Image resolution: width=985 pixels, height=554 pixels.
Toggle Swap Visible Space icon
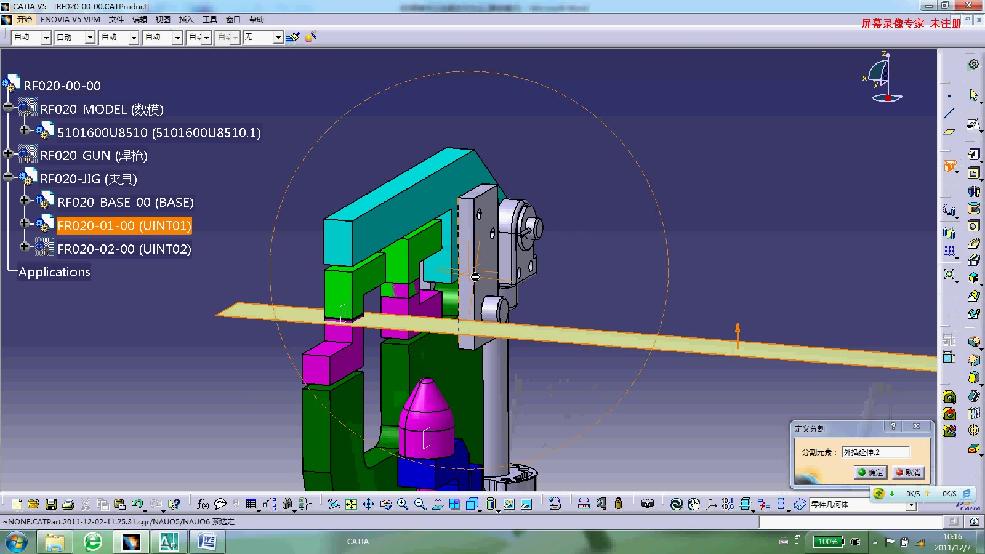click(x=526, y=504)
